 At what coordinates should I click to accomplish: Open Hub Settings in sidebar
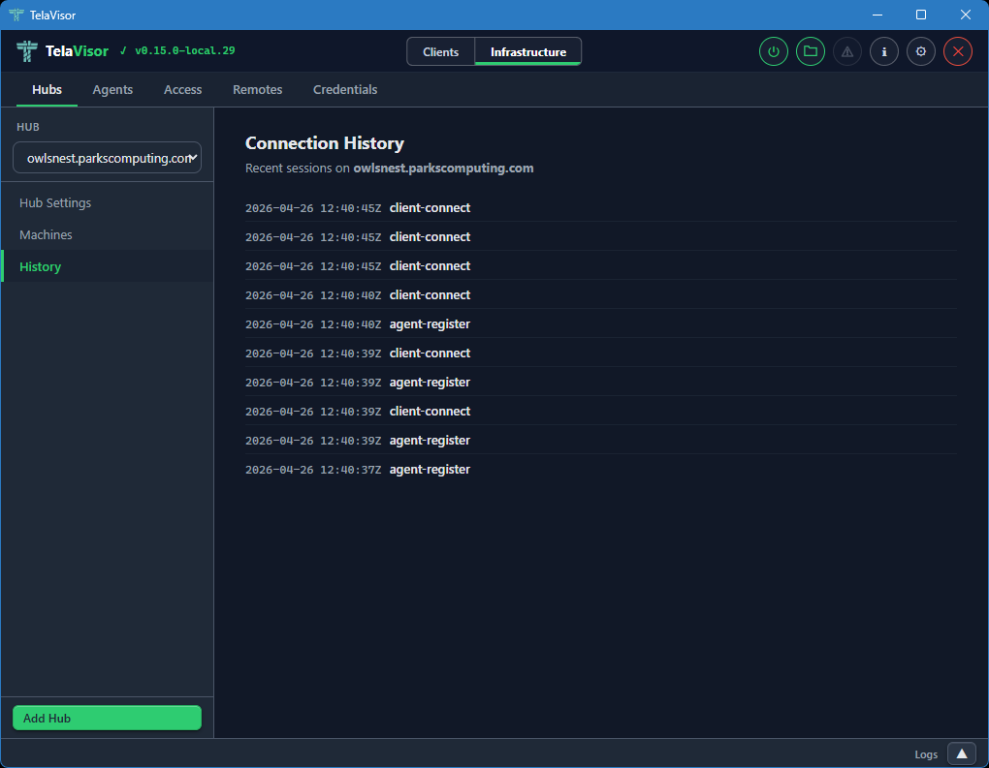click(x=108, y=202)
